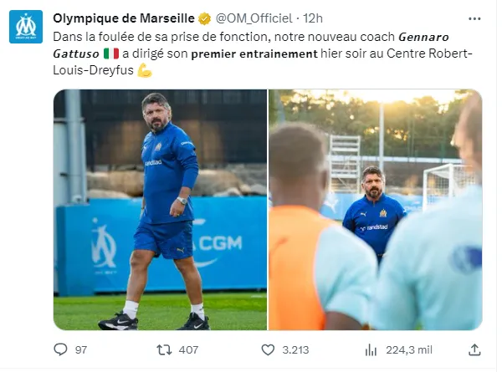Click the share upload arrow icon
Screen dimensions: 502x372
(x=474, y=349)
